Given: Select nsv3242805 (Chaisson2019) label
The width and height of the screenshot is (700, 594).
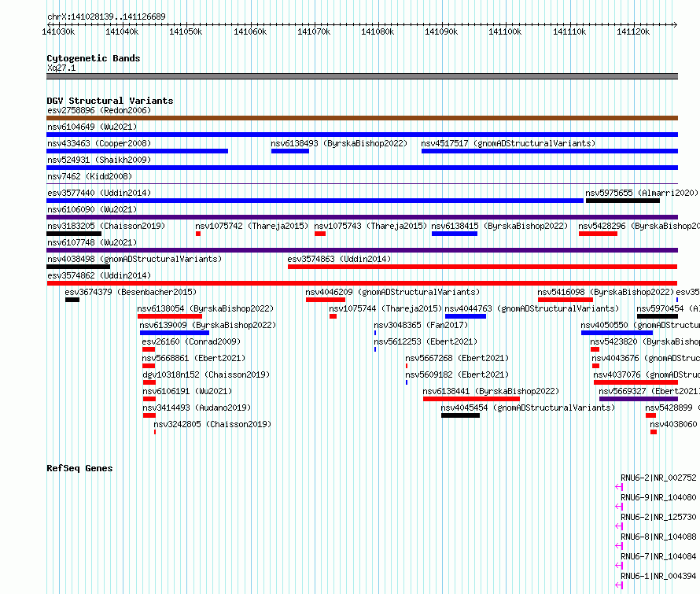Looking at the screenshot, I should click(x=212, y=424).
